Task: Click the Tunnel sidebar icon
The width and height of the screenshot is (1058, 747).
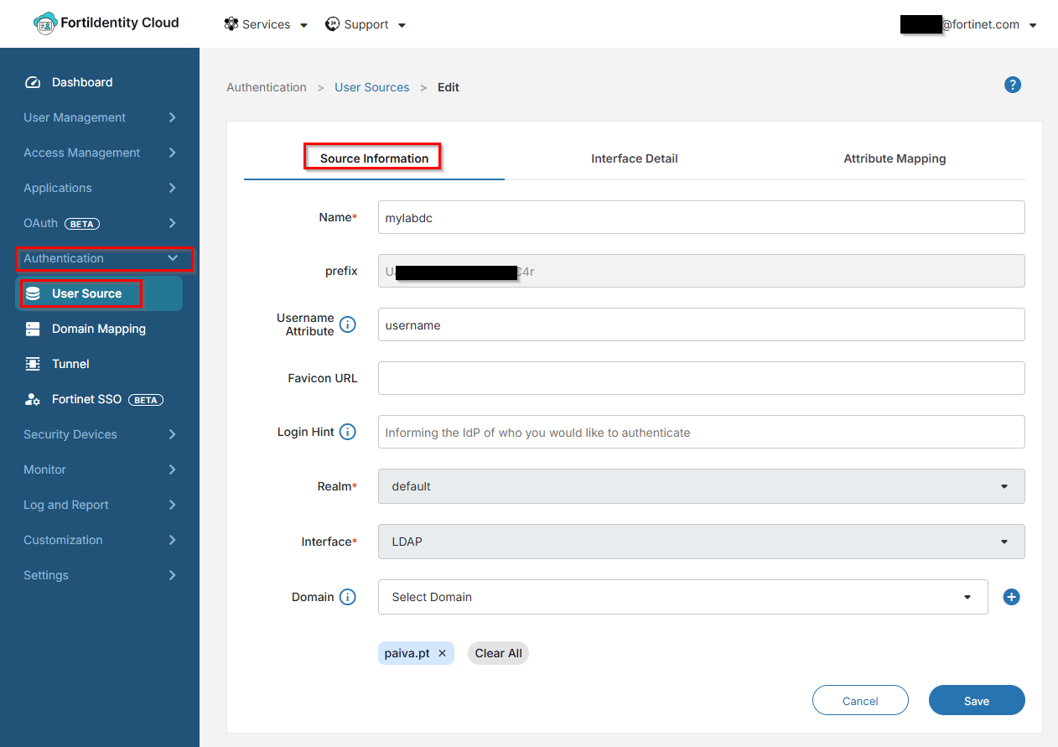Action: click(33, 364)
